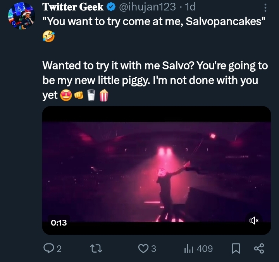Open the three-dot more options menu
The width and height of the screenshot is (279, 262).
[x=265, y=8]
